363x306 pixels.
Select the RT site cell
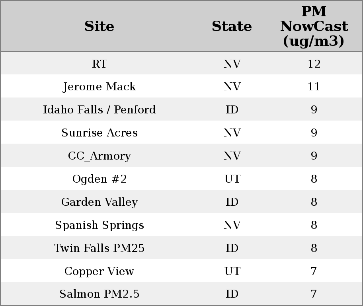[x=99, y=64]
